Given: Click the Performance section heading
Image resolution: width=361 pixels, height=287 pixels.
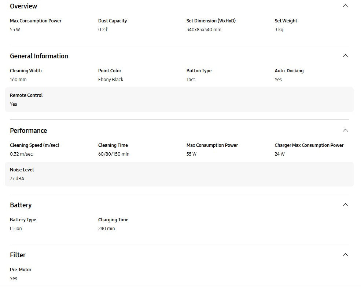Looking at the screenshot, I should [x=28, y=131].
